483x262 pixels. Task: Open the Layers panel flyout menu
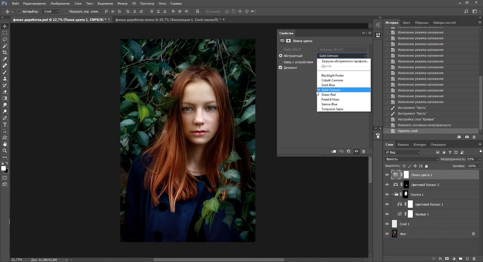(x=480, y=145)
